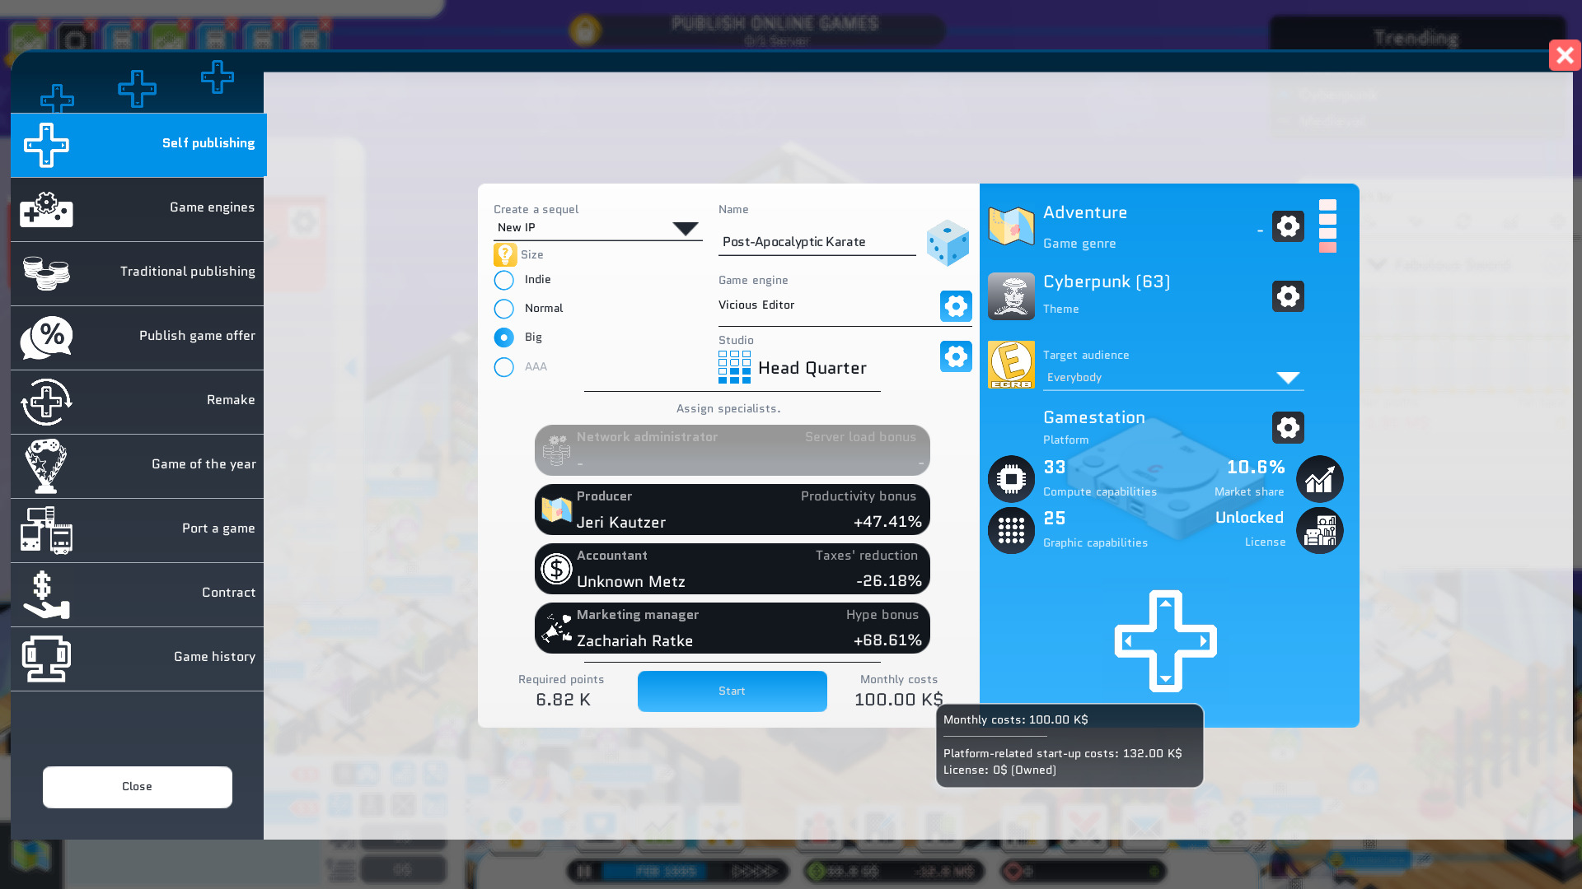Click the Close button on dialog
This screenshot has height=889, width=1582.
point(137,786)
